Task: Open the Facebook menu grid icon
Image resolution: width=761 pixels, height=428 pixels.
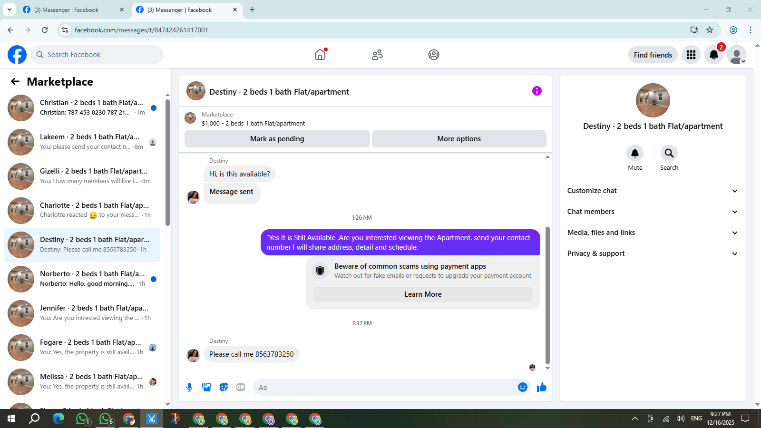Action: pos(691,55)
